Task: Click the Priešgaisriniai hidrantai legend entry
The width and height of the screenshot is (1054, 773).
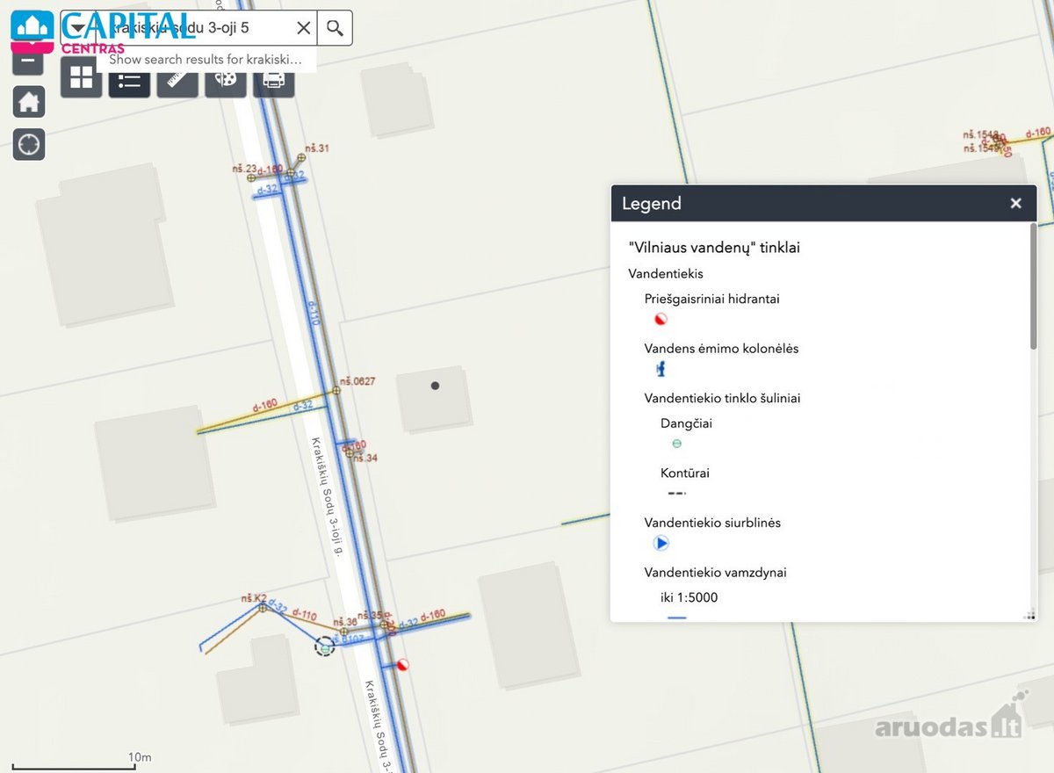Action: [x=711, y=299]
